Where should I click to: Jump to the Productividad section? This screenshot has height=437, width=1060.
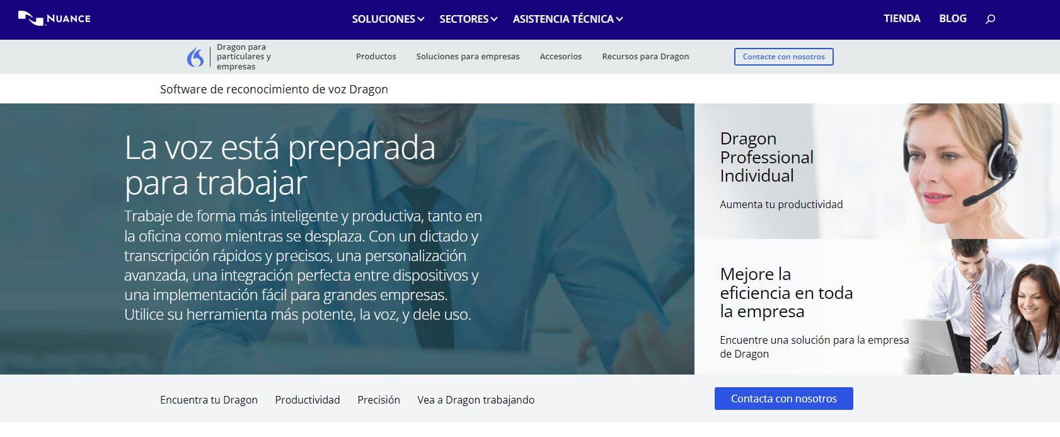coord(308,400)
